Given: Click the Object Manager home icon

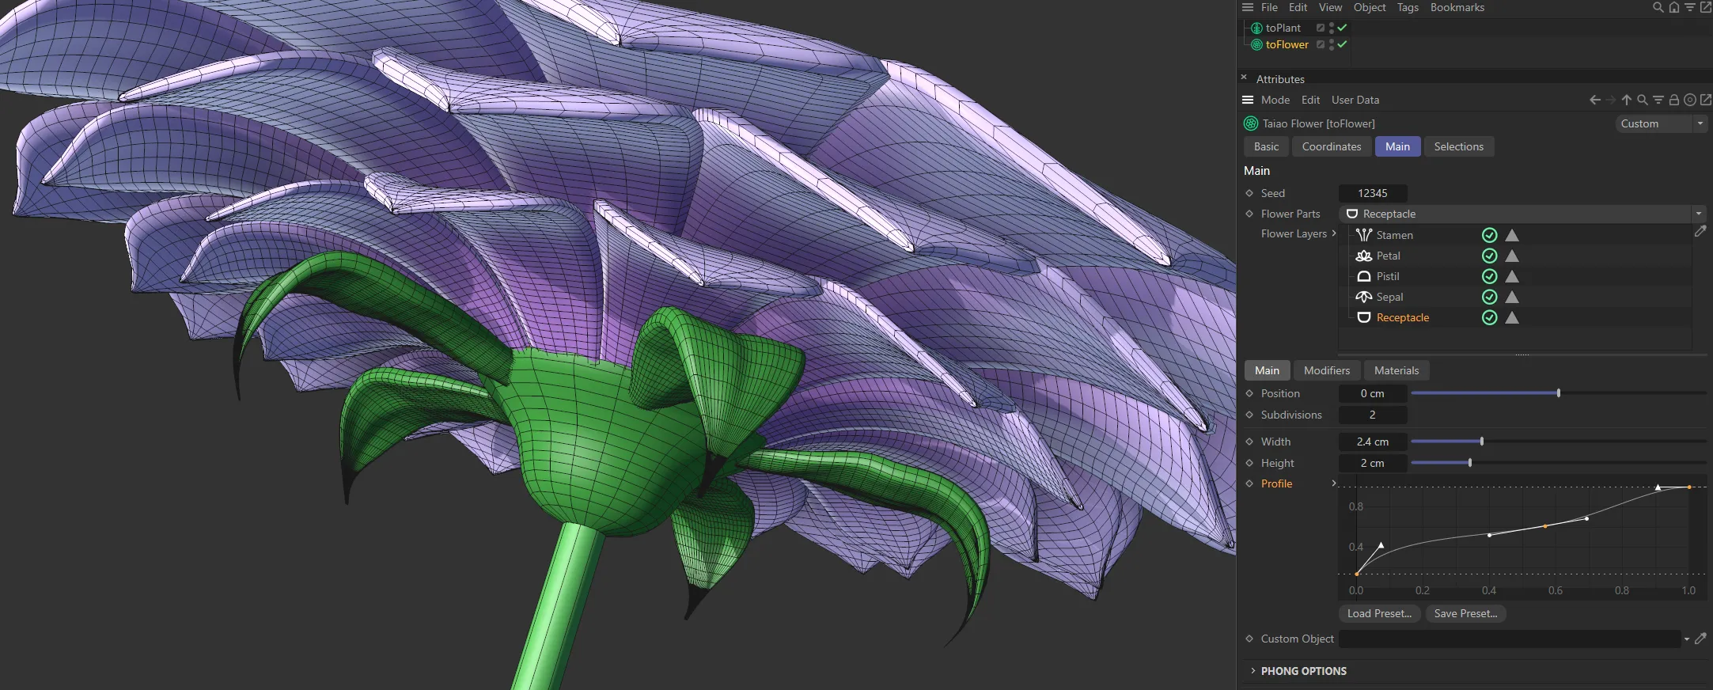Looking at the screenshot, I should click(1674, 7).
